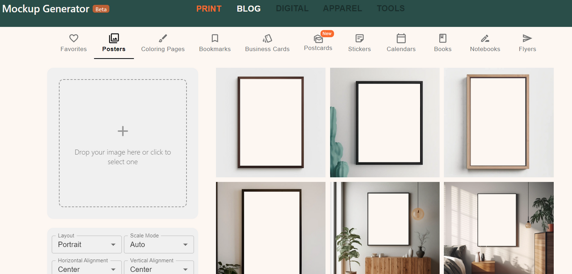Select the mockup with wooden sideboard and pendant lamp
572x274 pixels.
[385, 228]
